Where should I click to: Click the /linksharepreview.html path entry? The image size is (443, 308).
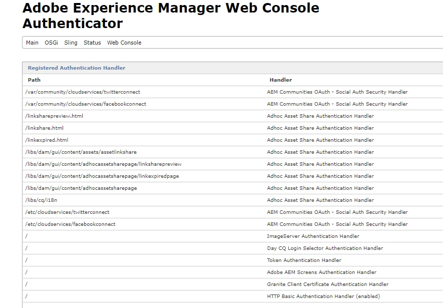tap(54, 116)
